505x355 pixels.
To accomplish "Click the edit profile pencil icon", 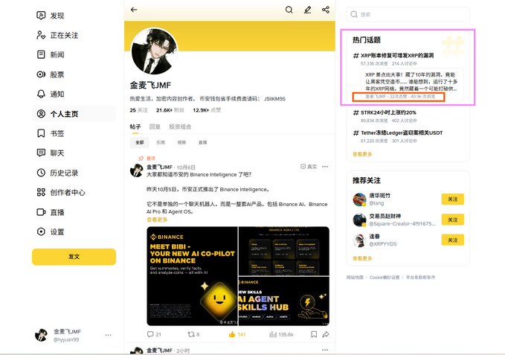I will click(308, 10).
